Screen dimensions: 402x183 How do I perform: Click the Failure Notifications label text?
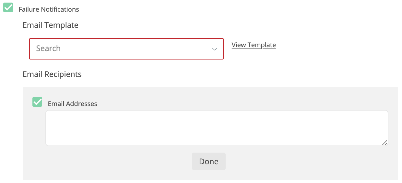49,9
